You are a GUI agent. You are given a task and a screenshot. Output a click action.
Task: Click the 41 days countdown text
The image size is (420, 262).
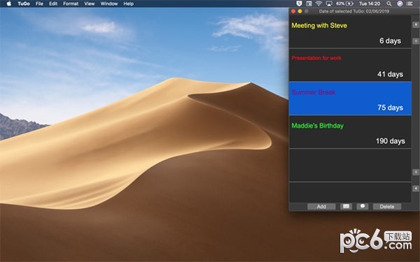(390, 74)
